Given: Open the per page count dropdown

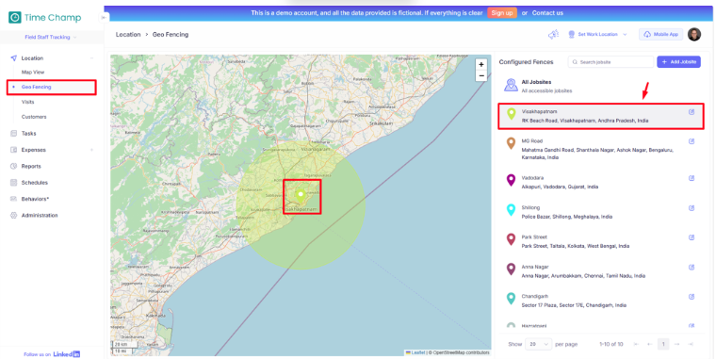Looking at the screenshot, I should (538, 344).
